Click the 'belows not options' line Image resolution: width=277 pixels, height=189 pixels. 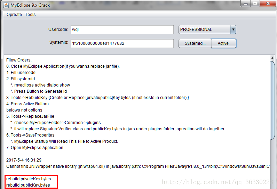(24, 110)
